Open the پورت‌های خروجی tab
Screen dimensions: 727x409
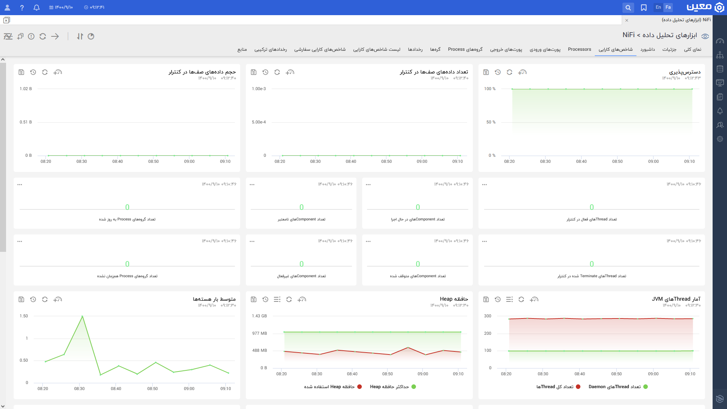tap(506, 50)
